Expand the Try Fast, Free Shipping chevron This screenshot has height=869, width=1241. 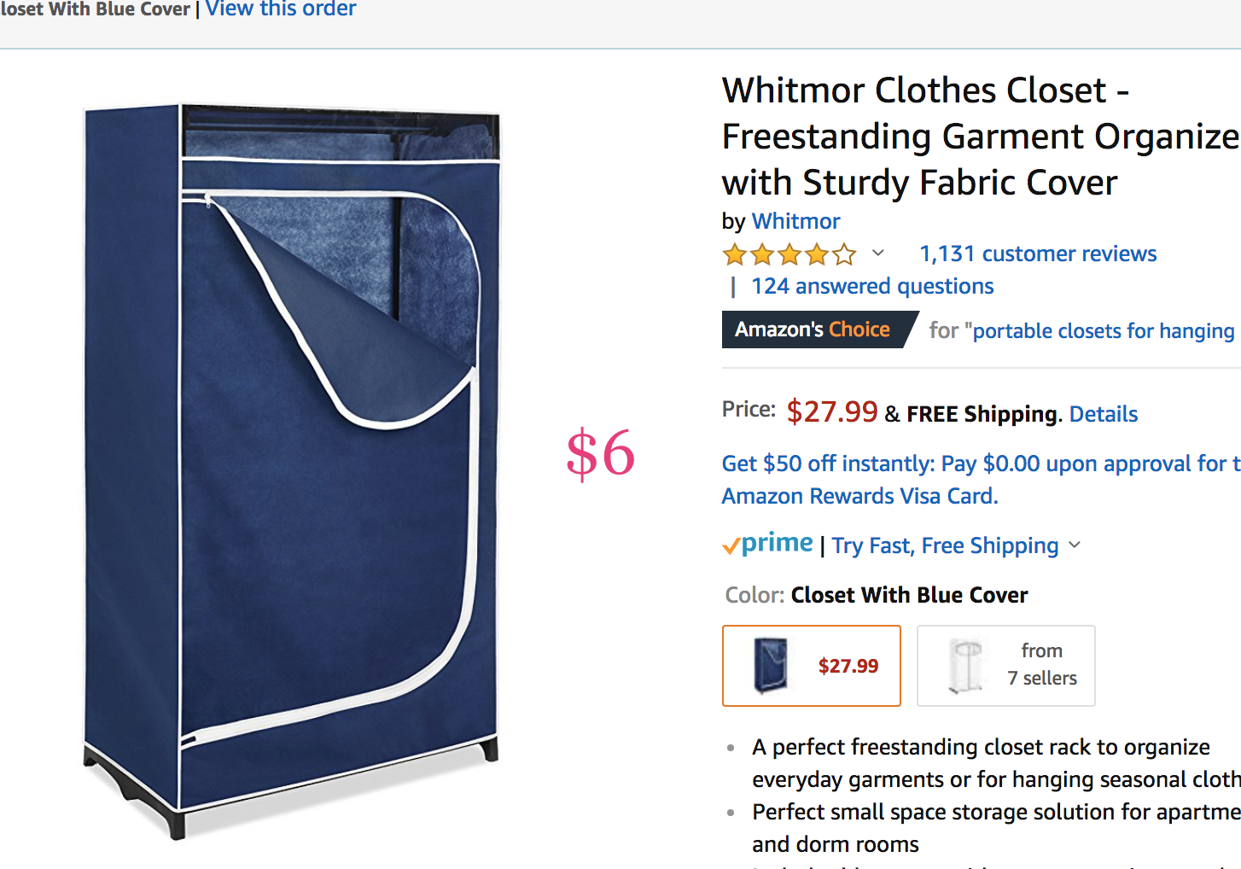tap(1075, 545)
